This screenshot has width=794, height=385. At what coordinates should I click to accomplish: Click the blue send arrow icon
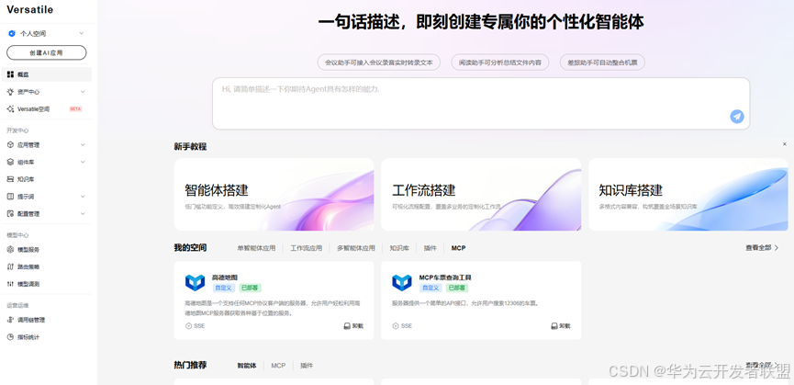[737, 117]
